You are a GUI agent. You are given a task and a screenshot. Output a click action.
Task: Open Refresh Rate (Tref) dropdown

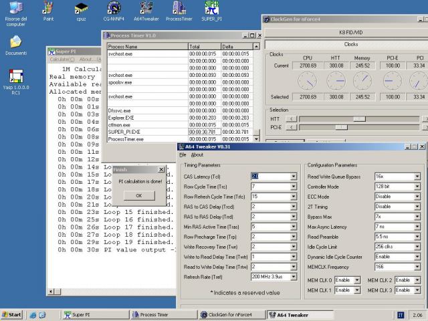294,277
